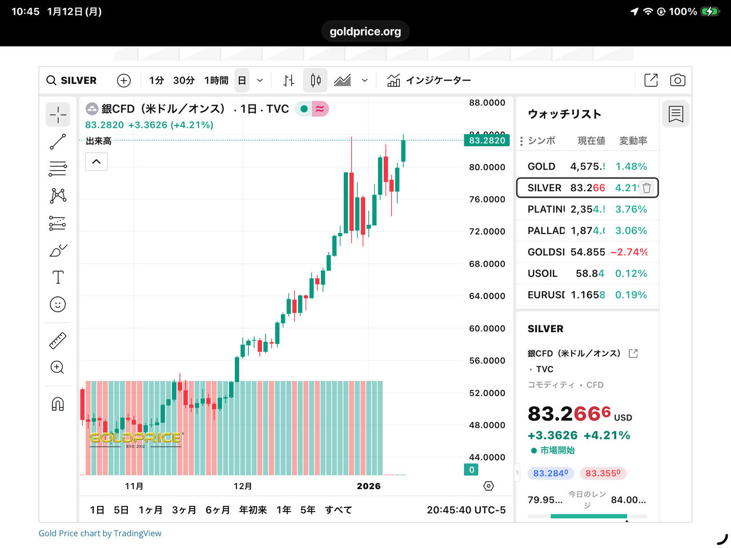Click the add symbol plus icon
The height and width of the screenshot is (548, 731).
124,80
